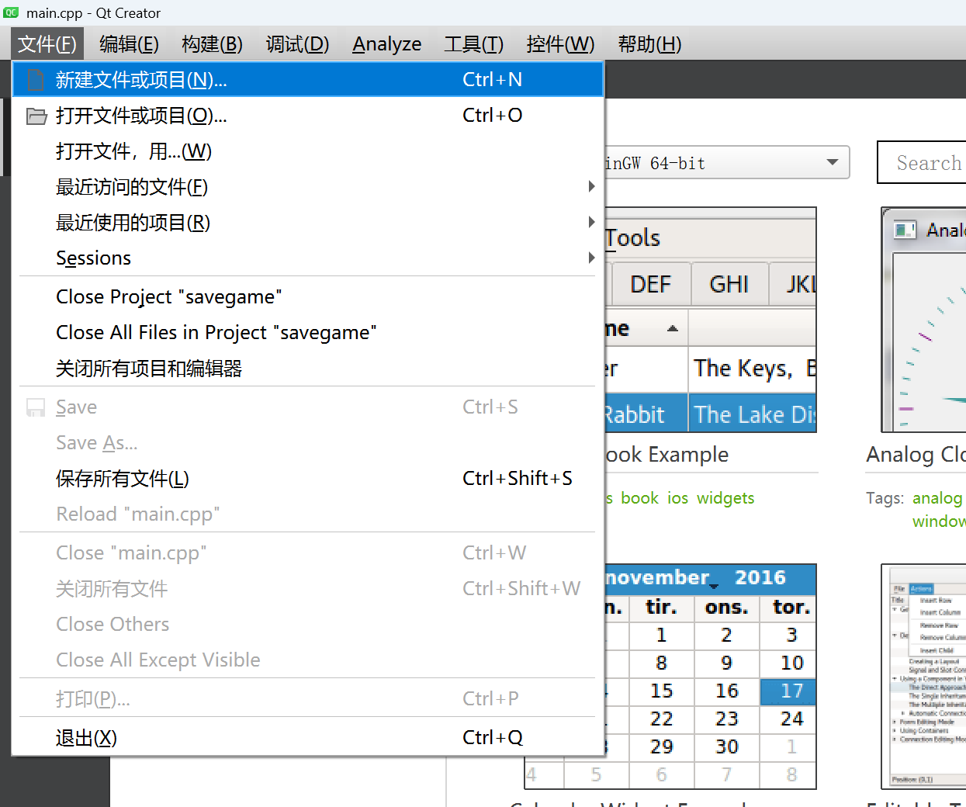
Task: Open the Window (W) menu
Action: 560,44
